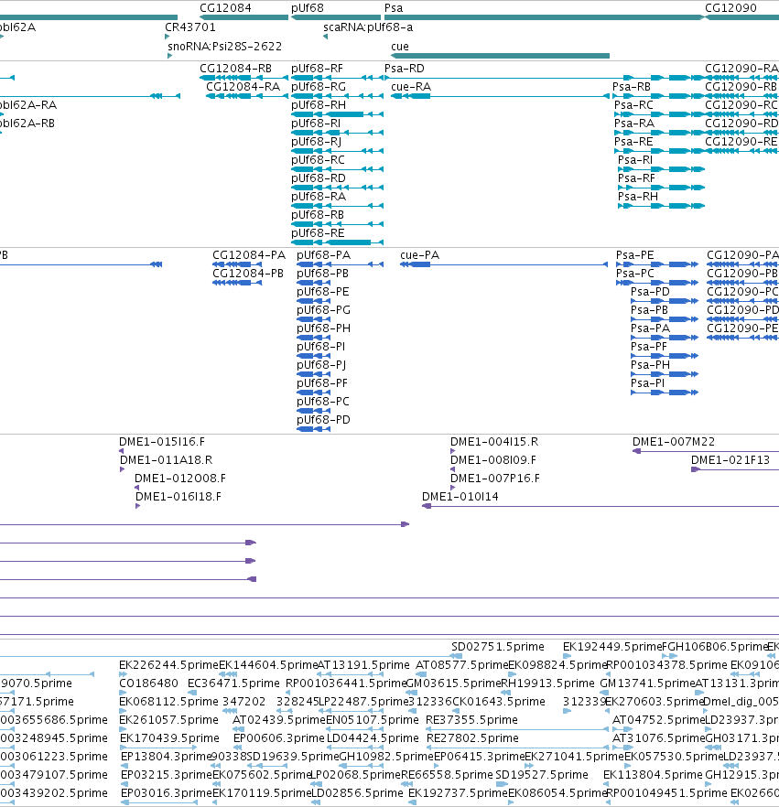Click EST RE37355.5prime
Viewport: 779px width, 807px height.
coord(516,729)
